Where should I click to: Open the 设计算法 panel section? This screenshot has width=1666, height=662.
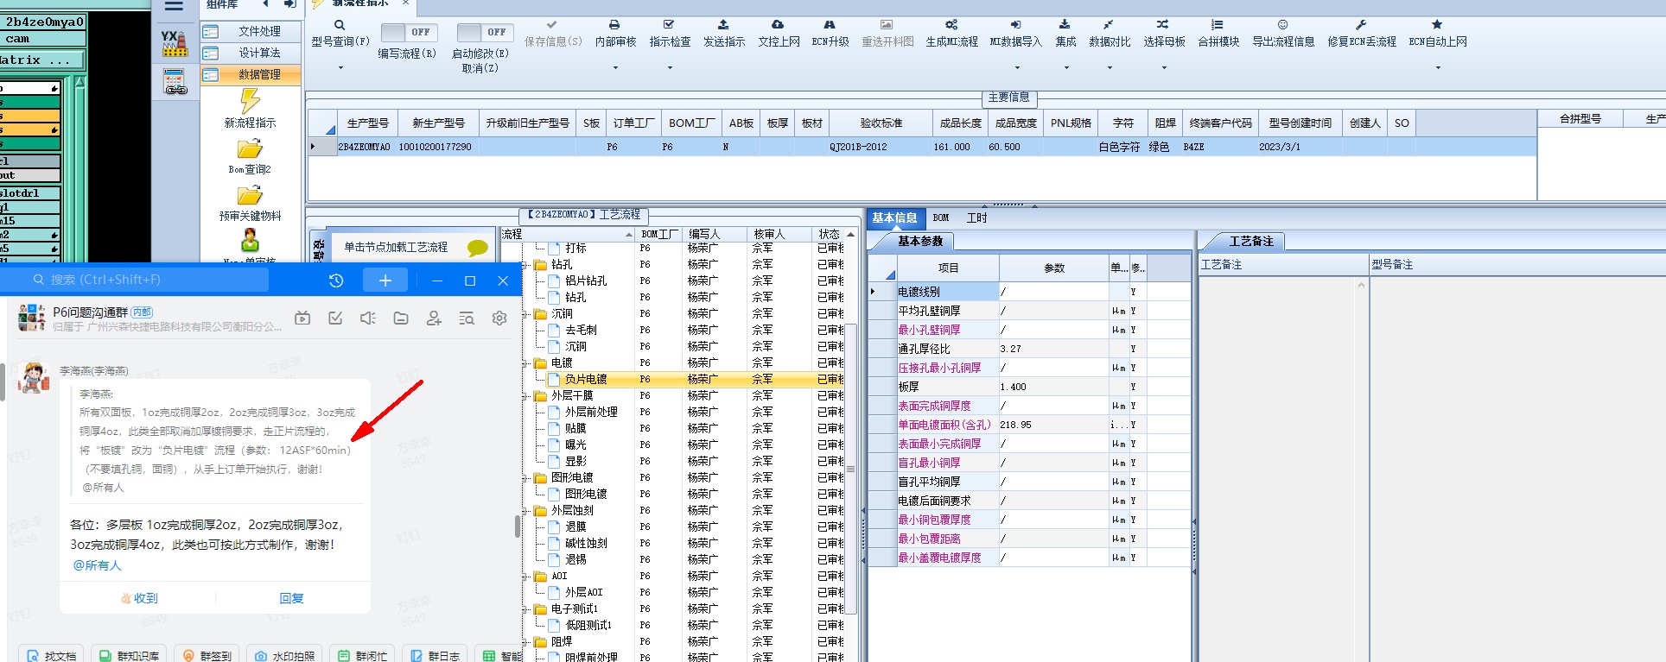251,53
